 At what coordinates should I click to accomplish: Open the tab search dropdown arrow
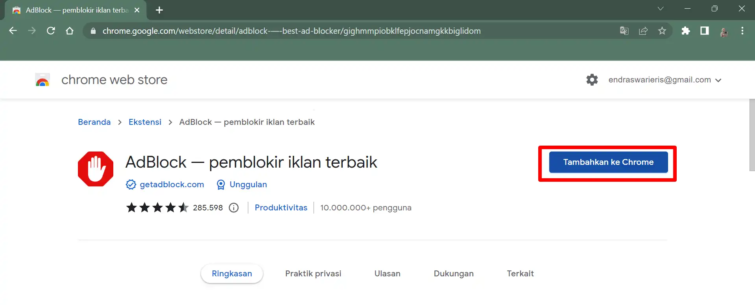pos(661,9)
